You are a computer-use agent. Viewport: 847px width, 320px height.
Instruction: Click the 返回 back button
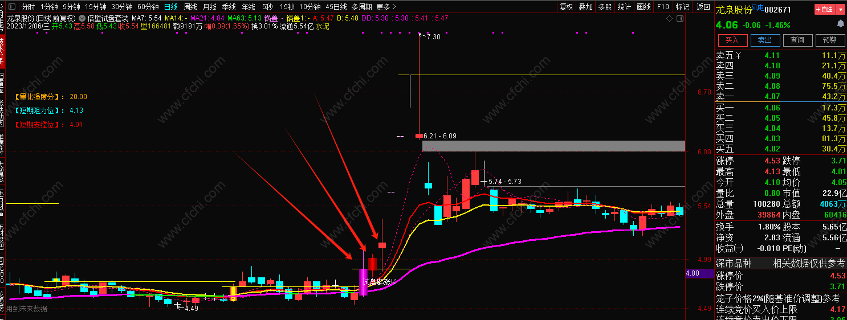click(702, 7)
